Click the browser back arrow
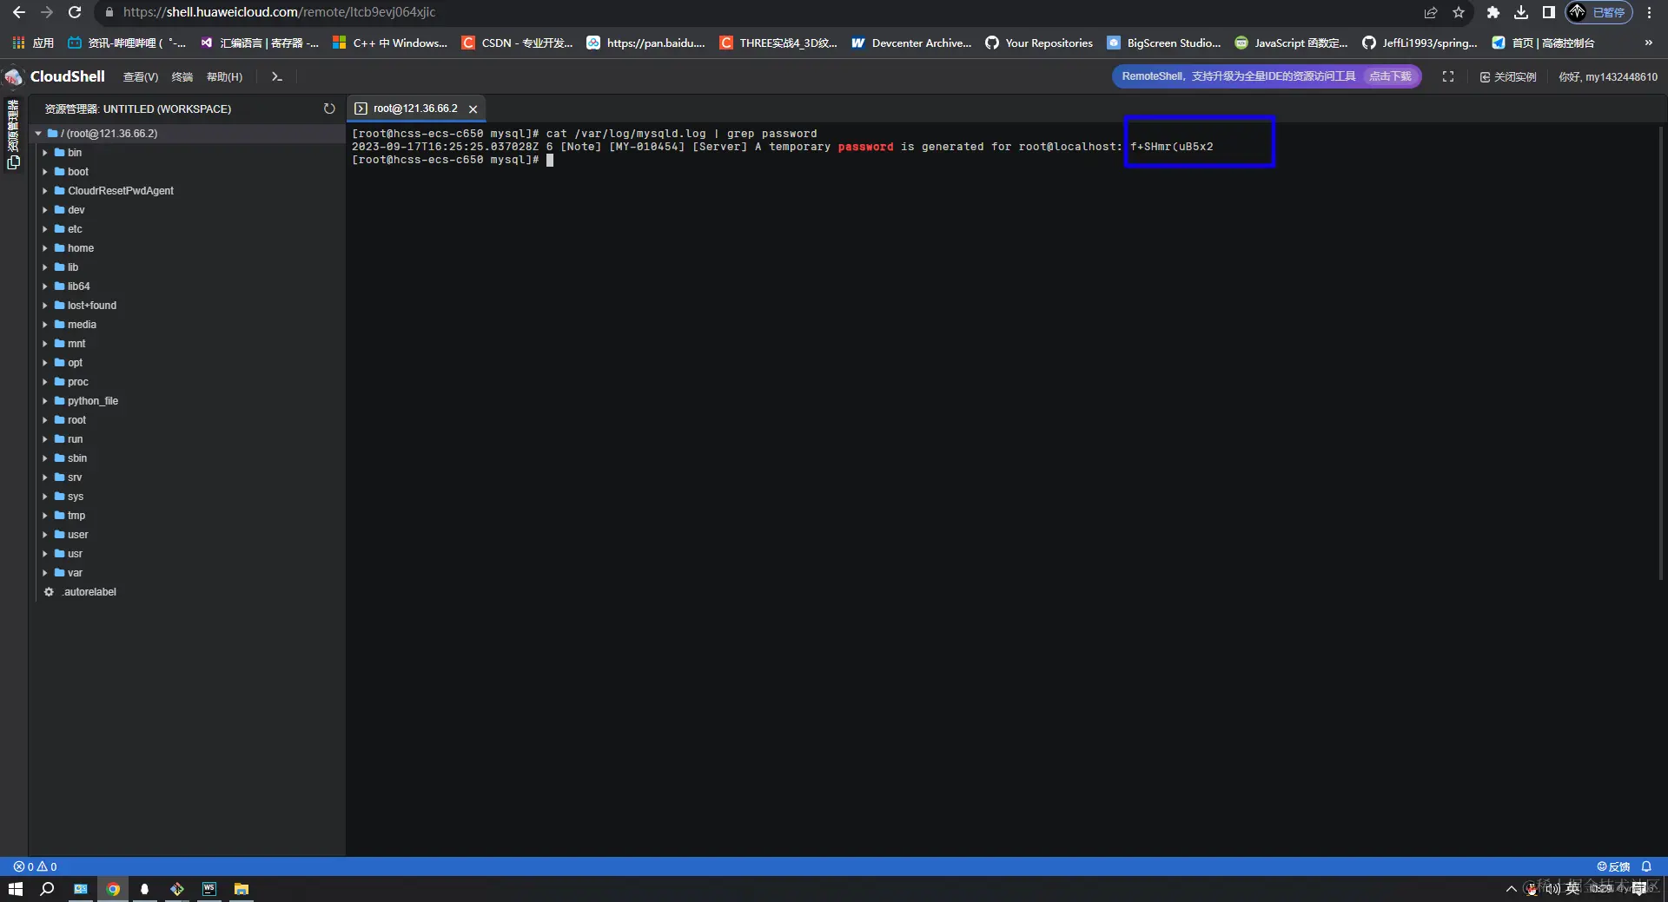Viewport: 1668px width, 902px height. (19, 12)
